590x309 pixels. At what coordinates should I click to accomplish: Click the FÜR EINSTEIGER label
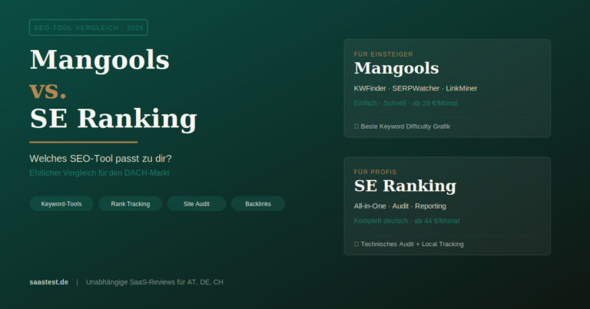pyautogui.click(x=383, y=54)
